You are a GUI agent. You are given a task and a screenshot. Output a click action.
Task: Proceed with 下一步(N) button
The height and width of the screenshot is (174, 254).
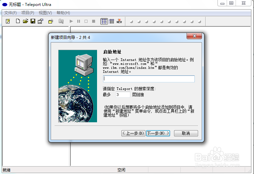tap(158, 133)
